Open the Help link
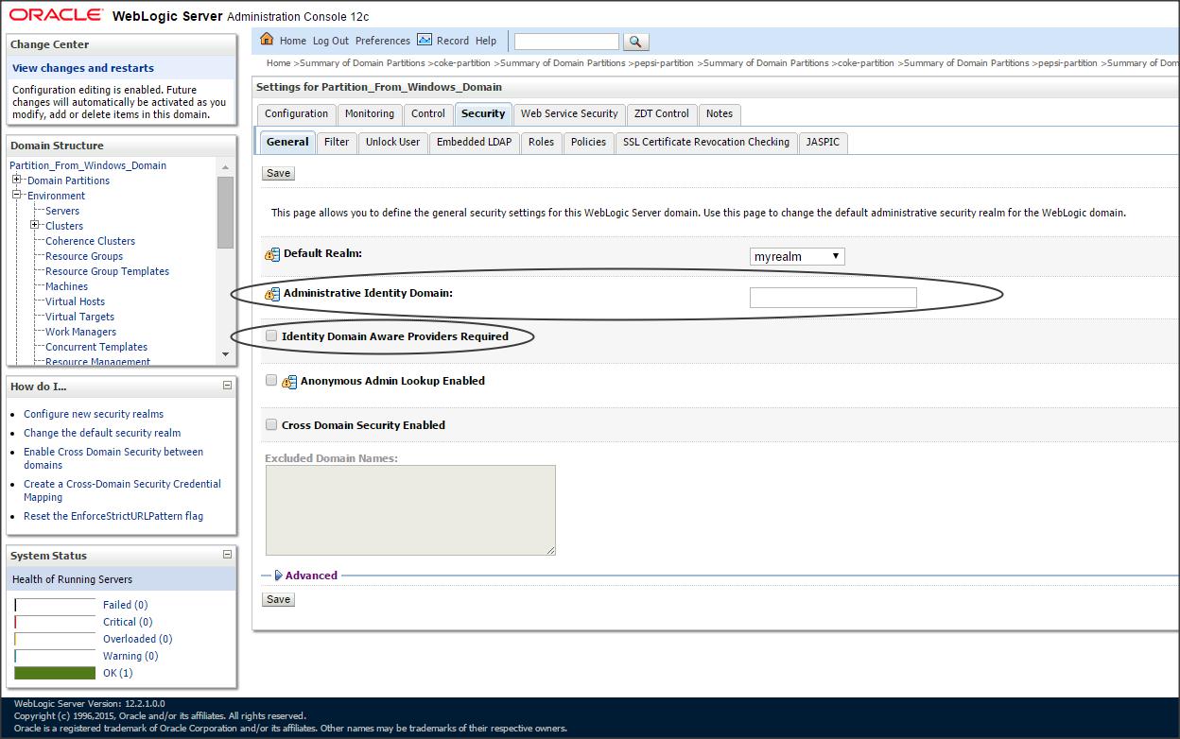The image size is (1180, 739). point(486,41)
